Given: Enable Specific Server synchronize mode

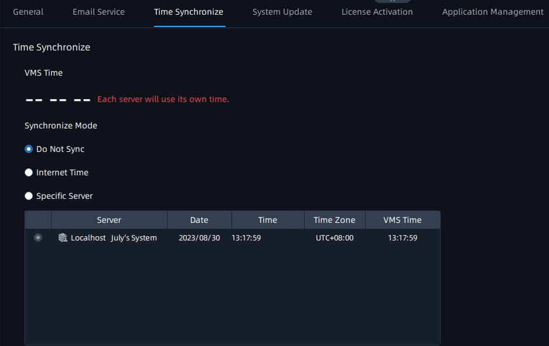Looking at the screenshot, I should click(x=29, y=196).
